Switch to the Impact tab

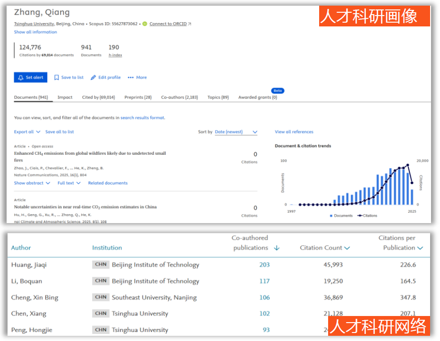65,97
